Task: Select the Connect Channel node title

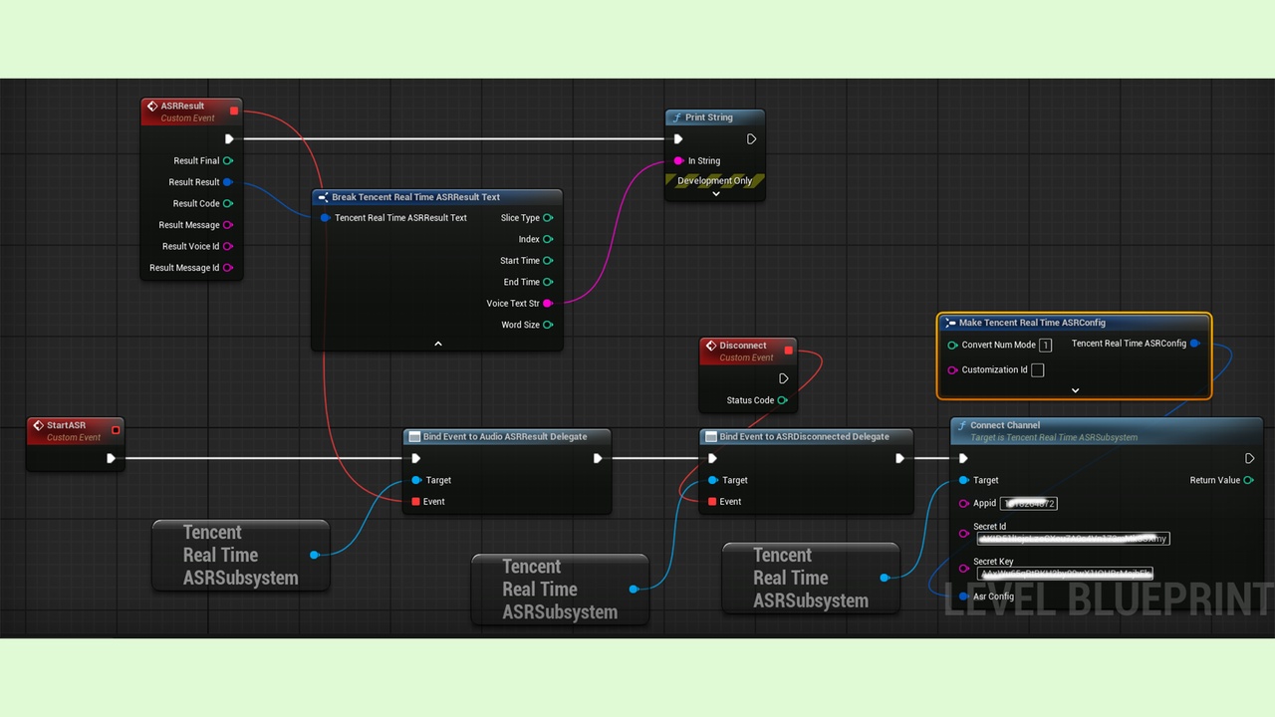Action: tap(1005, 425)
